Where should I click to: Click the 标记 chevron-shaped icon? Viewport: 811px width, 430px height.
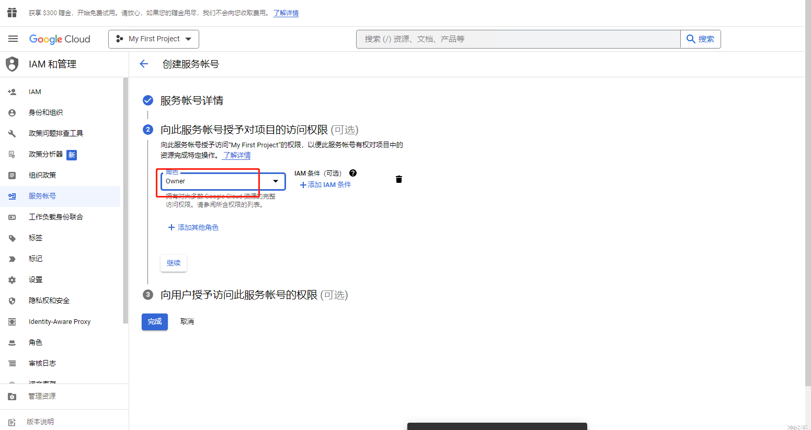[12, 259]
